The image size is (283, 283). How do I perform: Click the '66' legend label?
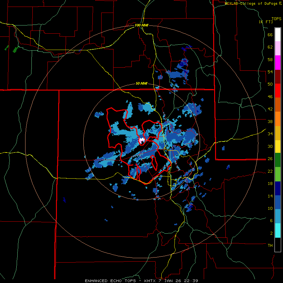pos(270,35)
